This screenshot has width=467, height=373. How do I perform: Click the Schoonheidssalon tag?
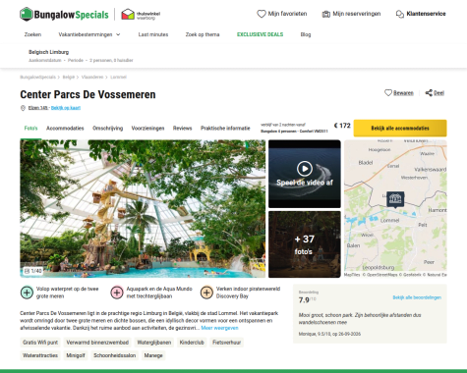(114, 355)
